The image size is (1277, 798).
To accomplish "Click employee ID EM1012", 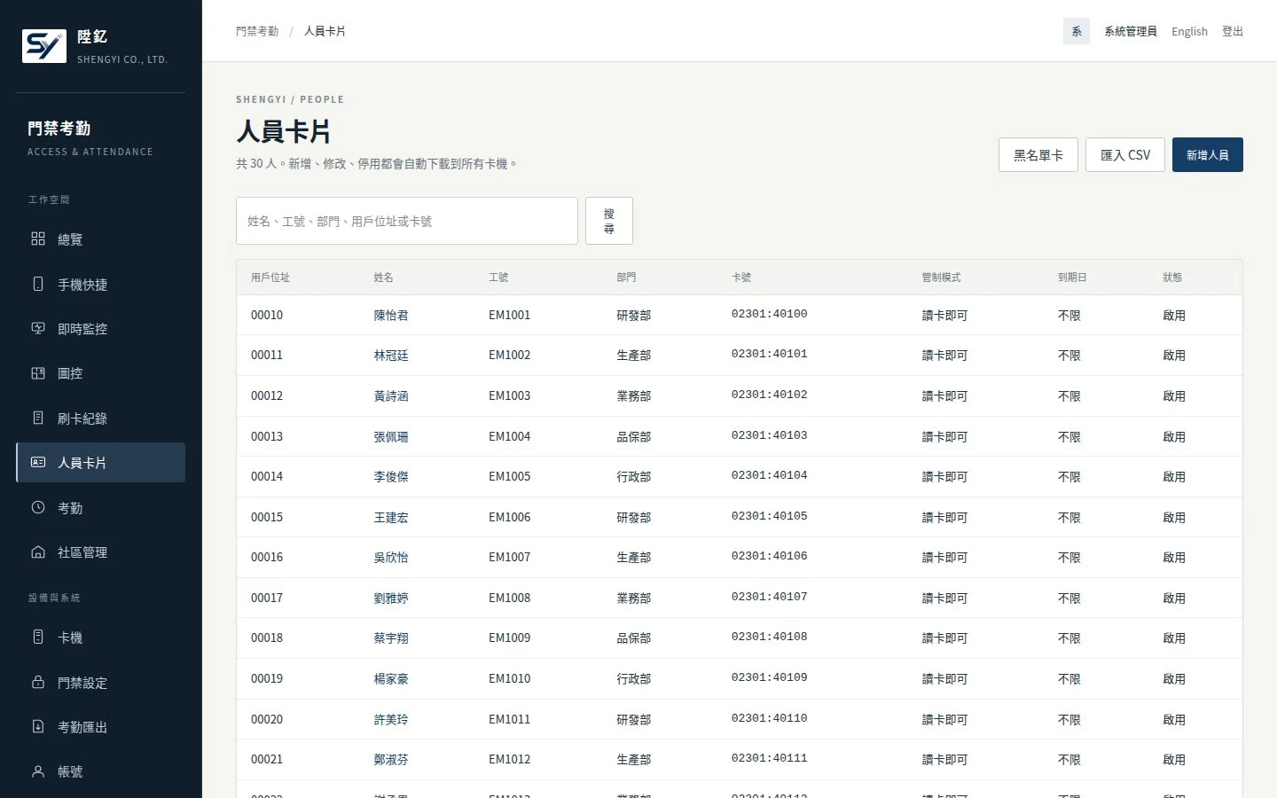I will click(x=510, y=759).
